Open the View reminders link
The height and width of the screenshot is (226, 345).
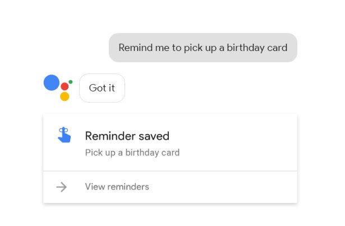(117, 187)
